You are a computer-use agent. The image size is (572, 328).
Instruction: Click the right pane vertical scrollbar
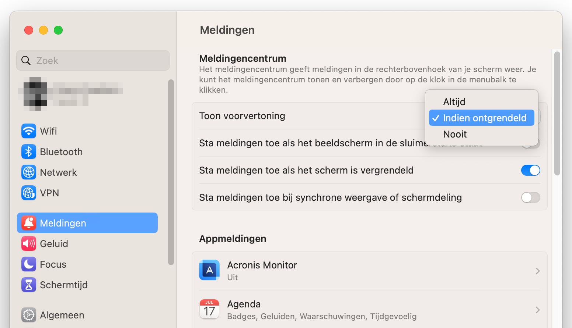click(x=557, y=114)
